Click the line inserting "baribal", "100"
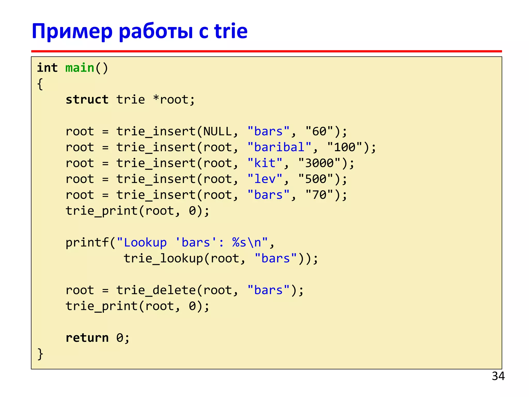 (x=221, y=147)
